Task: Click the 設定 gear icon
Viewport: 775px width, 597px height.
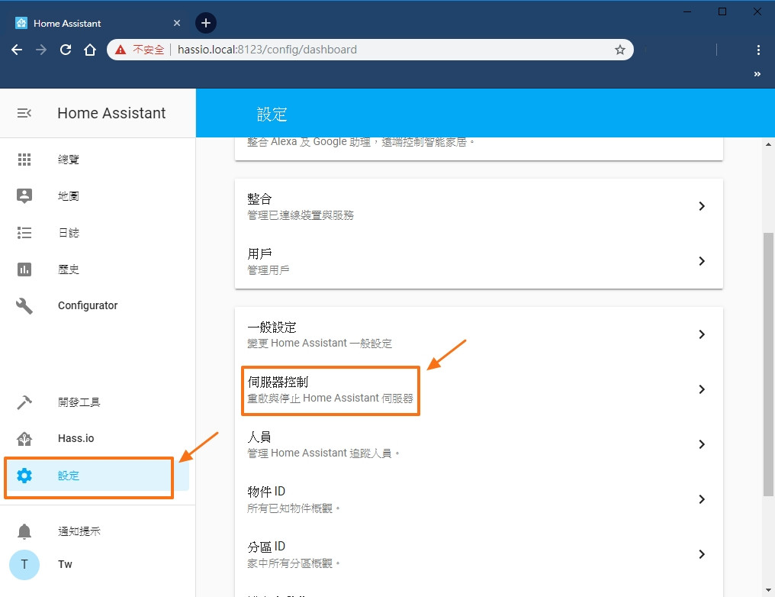Action: pyautogui.click(x=24, y=476)
